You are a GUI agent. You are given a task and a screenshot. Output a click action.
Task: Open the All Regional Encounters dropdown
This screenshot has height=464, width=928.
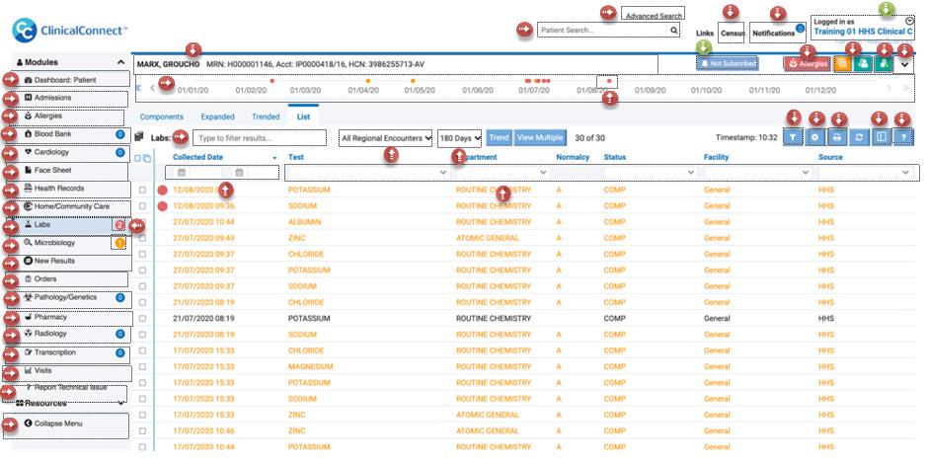(385, 138)
